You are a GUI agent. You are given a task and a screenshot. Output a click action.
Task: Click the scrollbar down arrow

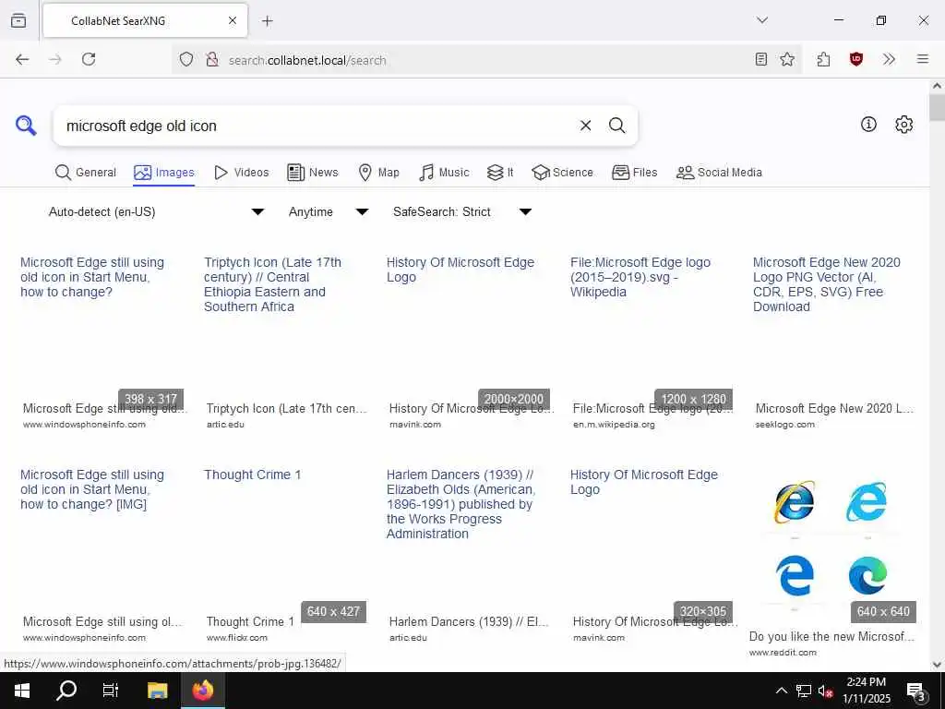click(938, 665)
